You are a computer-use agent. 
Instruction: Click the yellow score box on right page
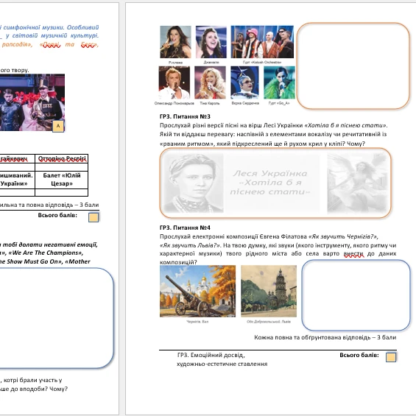coord(391,357)
